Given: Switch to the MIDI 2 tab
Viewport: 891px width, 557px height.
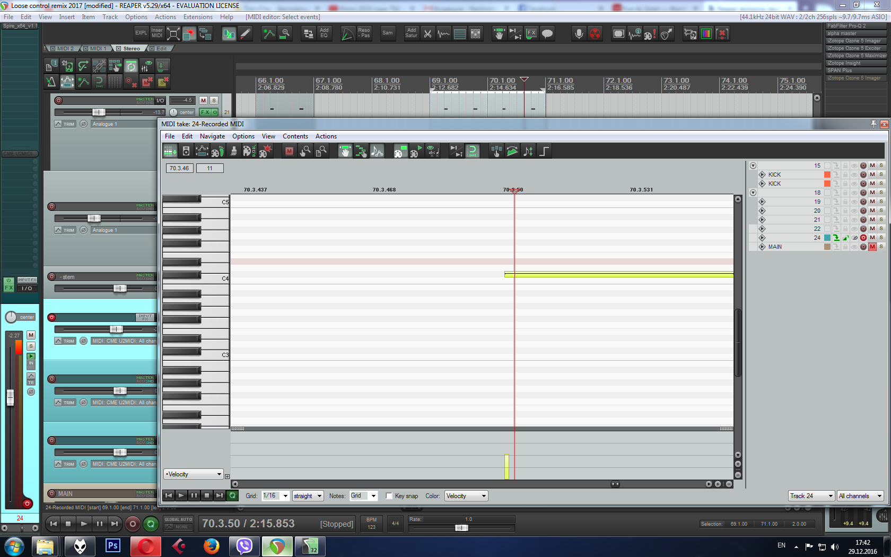Looking at the screenshot, I should [63, 48].
